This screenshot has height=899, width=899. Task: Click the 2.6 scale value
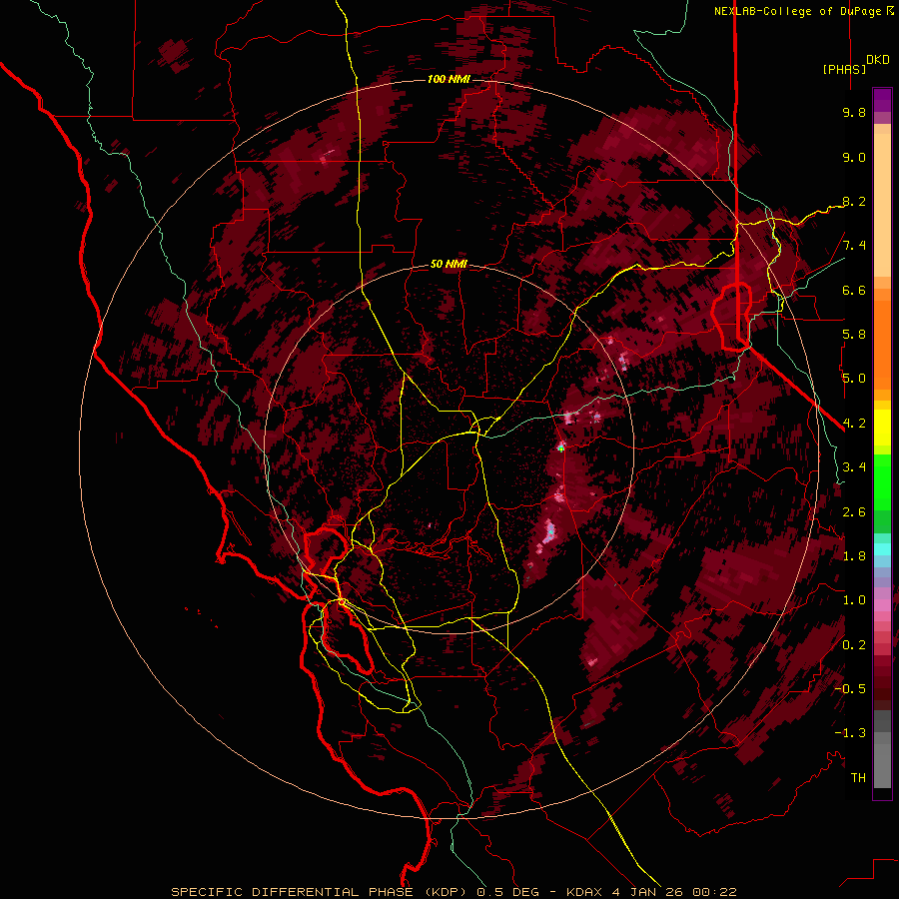tap(854, 512)
